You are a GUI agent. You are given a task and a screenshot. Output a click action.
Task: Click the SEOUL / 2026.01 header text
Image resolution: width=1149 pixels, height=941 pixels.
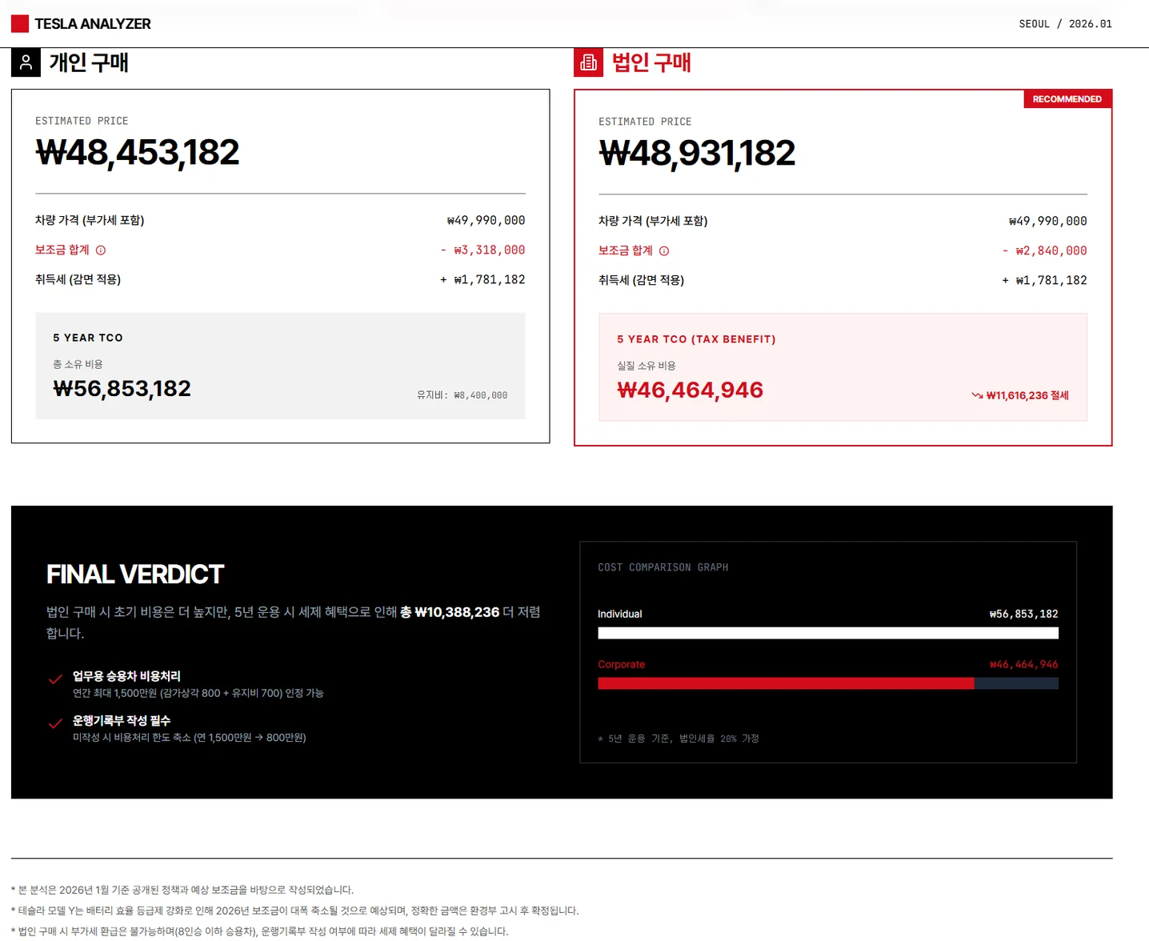(x=1065, y=24)
